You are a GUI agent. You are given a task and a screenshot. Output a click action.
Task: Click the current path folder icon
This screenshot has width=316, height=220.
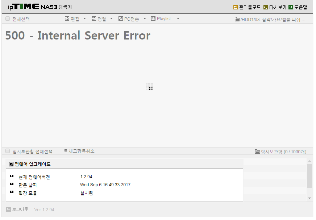tap(237, 19)
